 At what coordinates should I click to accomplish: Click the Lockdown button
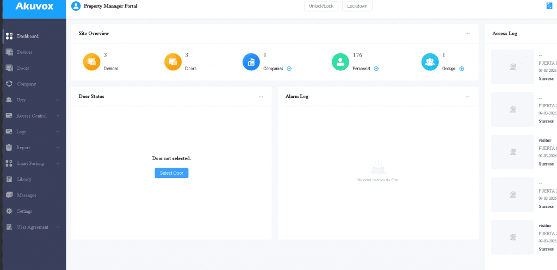click(x=357, y=6)
